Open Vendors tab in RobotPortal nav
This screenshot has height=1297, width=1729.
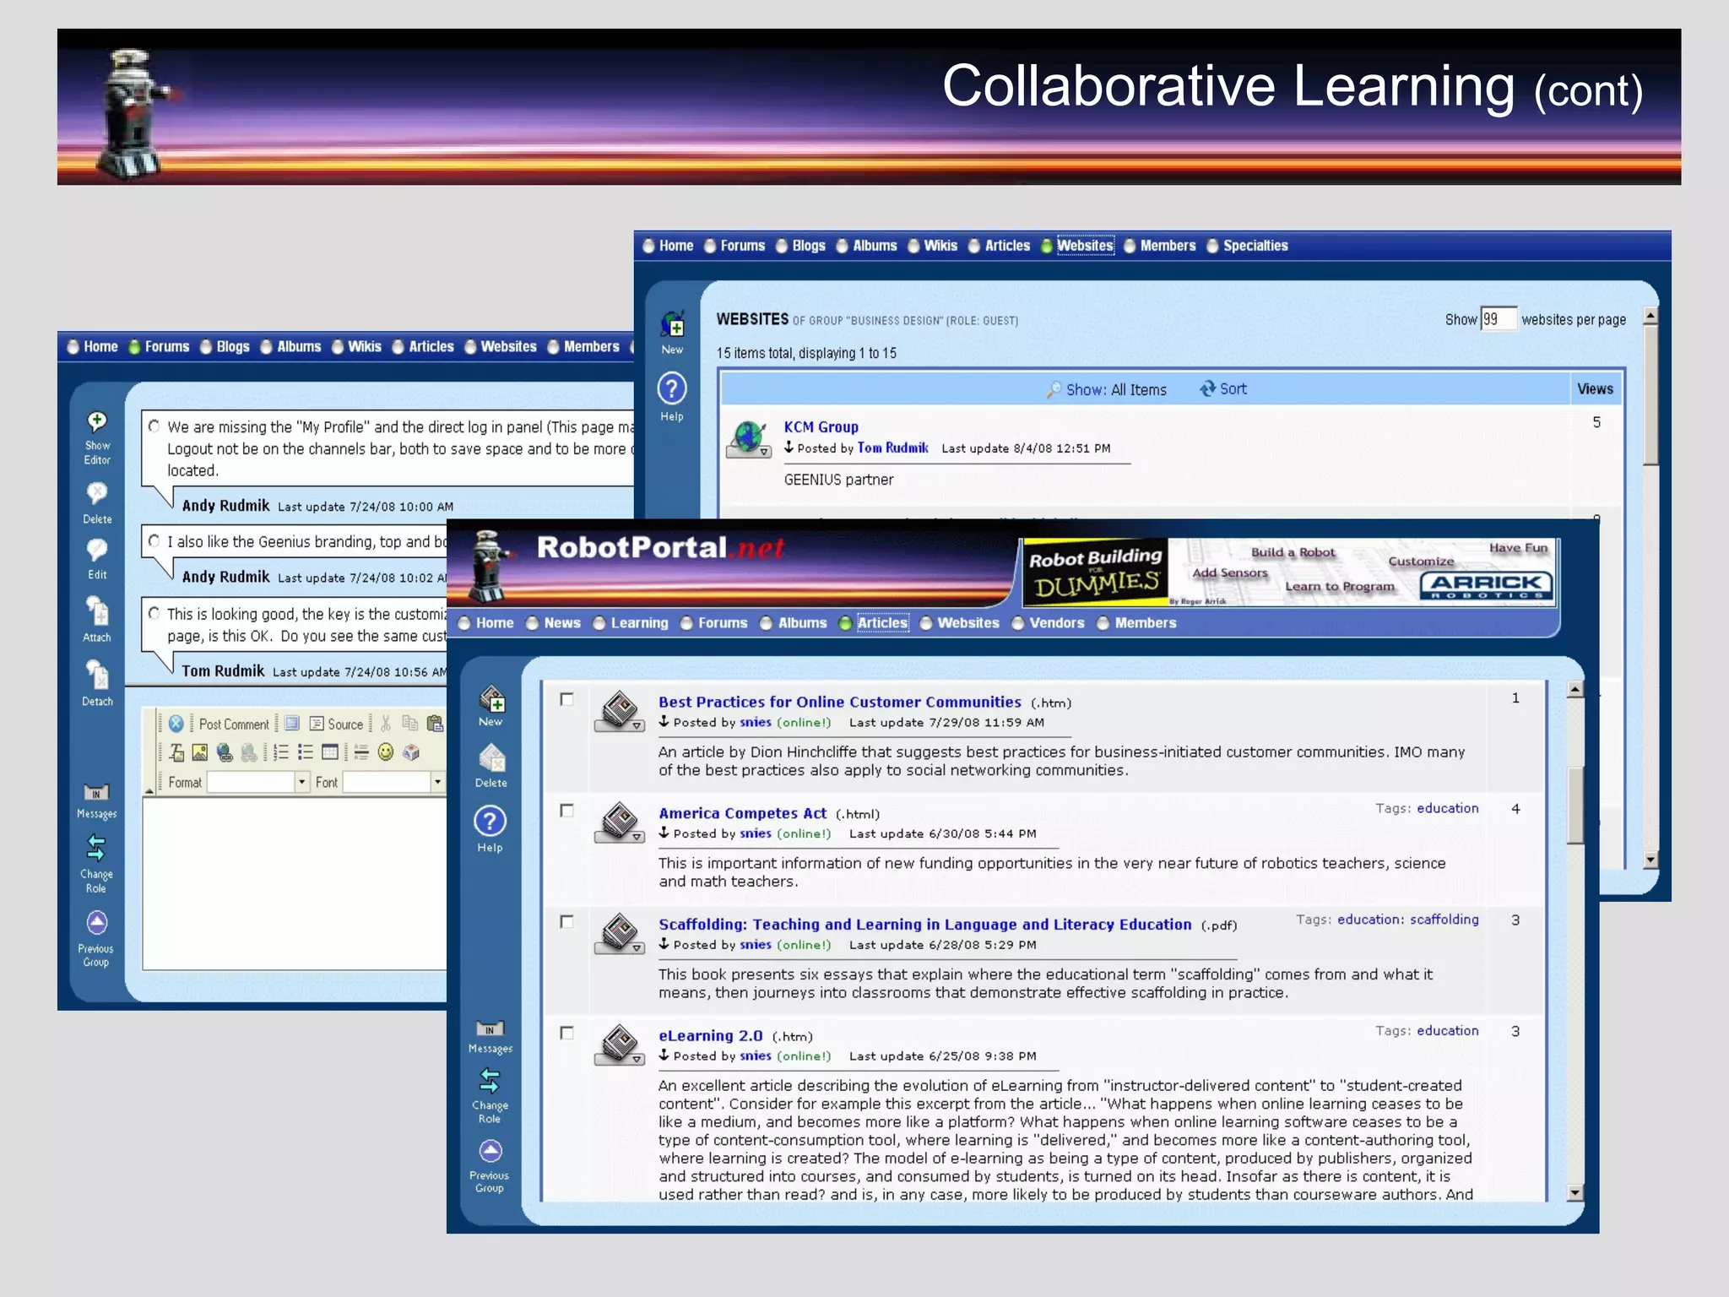pyautogui.click(x=1056, y=623)
